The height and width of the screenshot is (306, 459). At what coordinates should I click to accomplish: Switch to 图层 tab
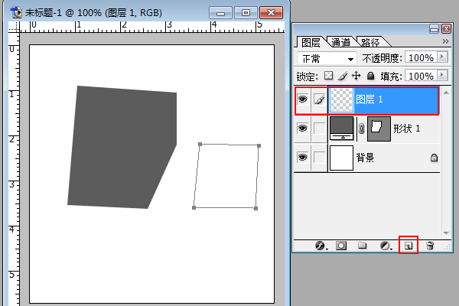point(311,43)
